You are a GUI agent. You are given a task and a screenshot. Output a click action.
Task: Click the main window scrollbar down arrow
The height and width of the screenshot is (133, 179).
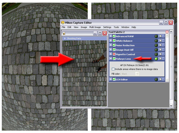[171, 106]
